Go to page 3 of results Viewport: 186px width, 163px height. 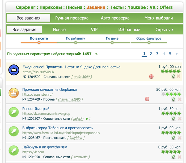[157, 54]
